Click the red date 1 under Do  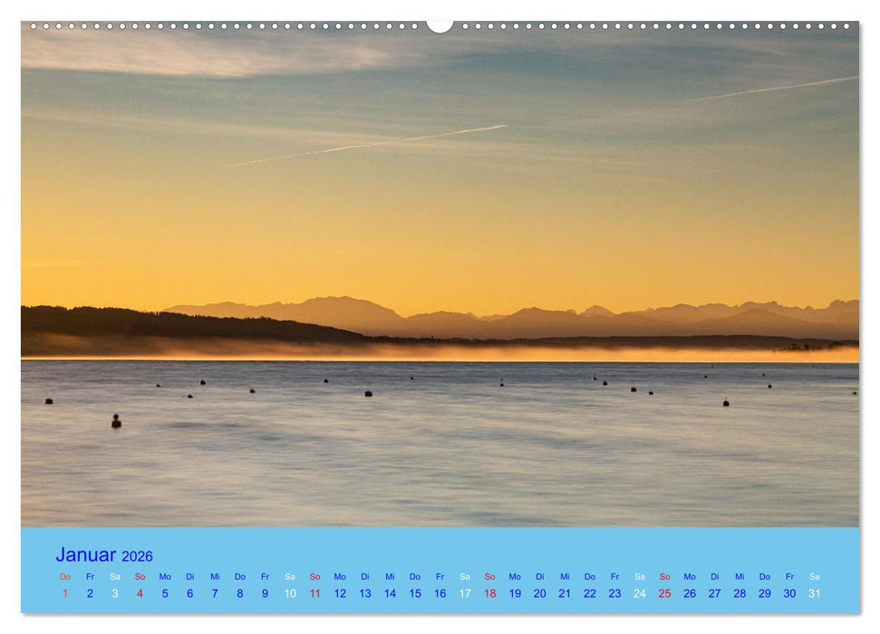[64, 591]
